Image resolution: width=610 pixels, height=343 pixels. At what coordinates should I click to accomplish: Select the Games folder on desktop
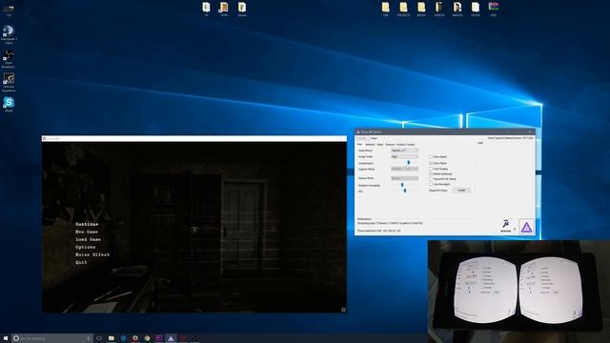(x=242, y=10)
